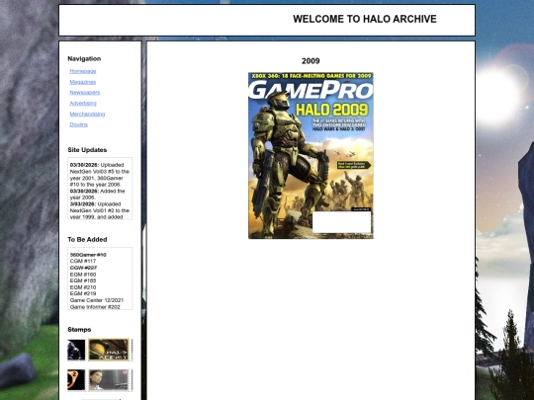This screenshot has height=400, width=534.
Task: Select the struck-through 360Gamer #10 entry
Action: click(x=88, y=255)
